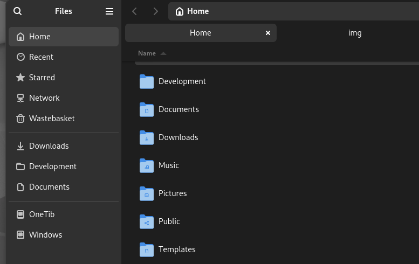This screenshot has height=264, width=419.
Task: Open Wastebasket from the sidebar
Action: tap(64, 118)
